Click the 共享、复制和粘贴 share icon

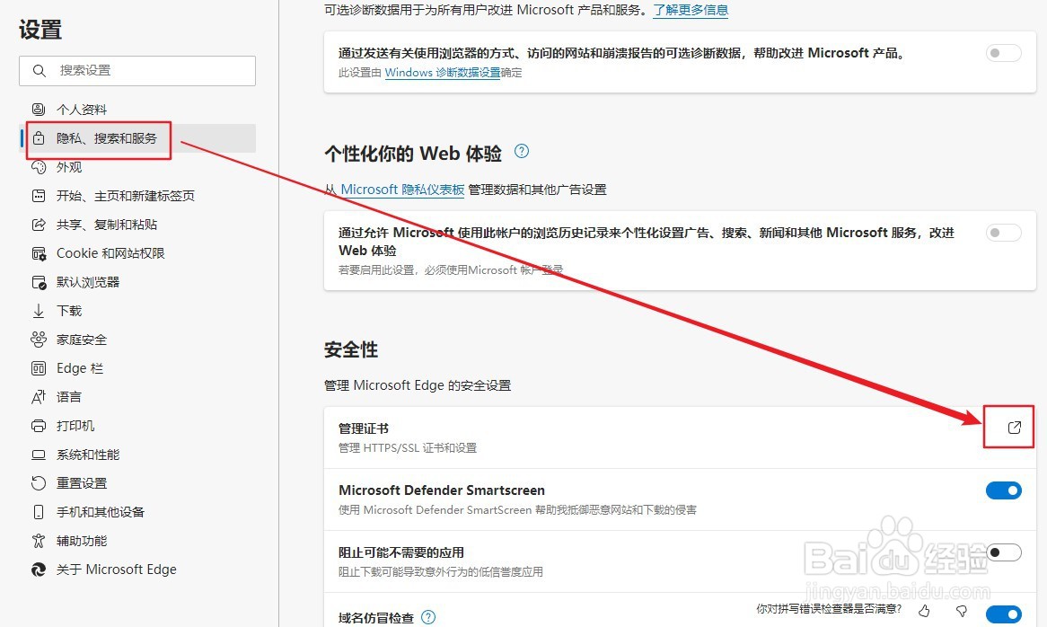coord(39,225)
